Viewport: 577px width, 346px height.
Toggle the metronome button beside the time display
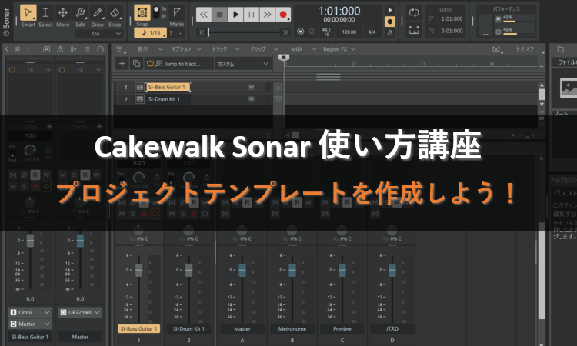point(390,32)
